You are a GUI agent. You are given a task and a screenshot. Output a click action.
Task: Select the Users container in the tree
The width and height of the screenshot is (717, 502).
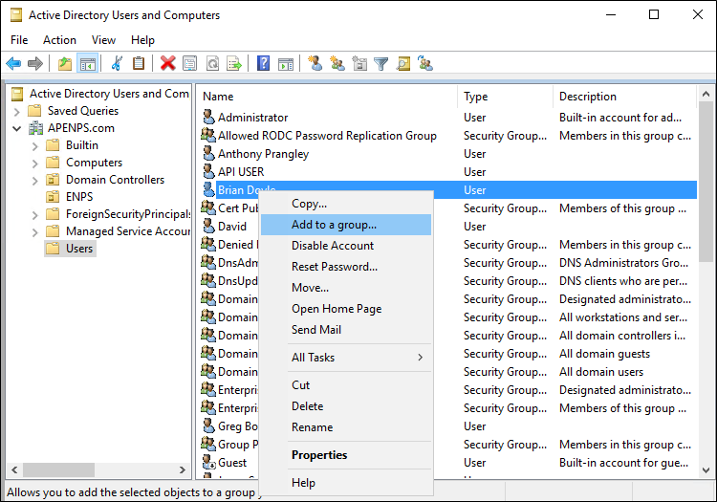[79, 249]
